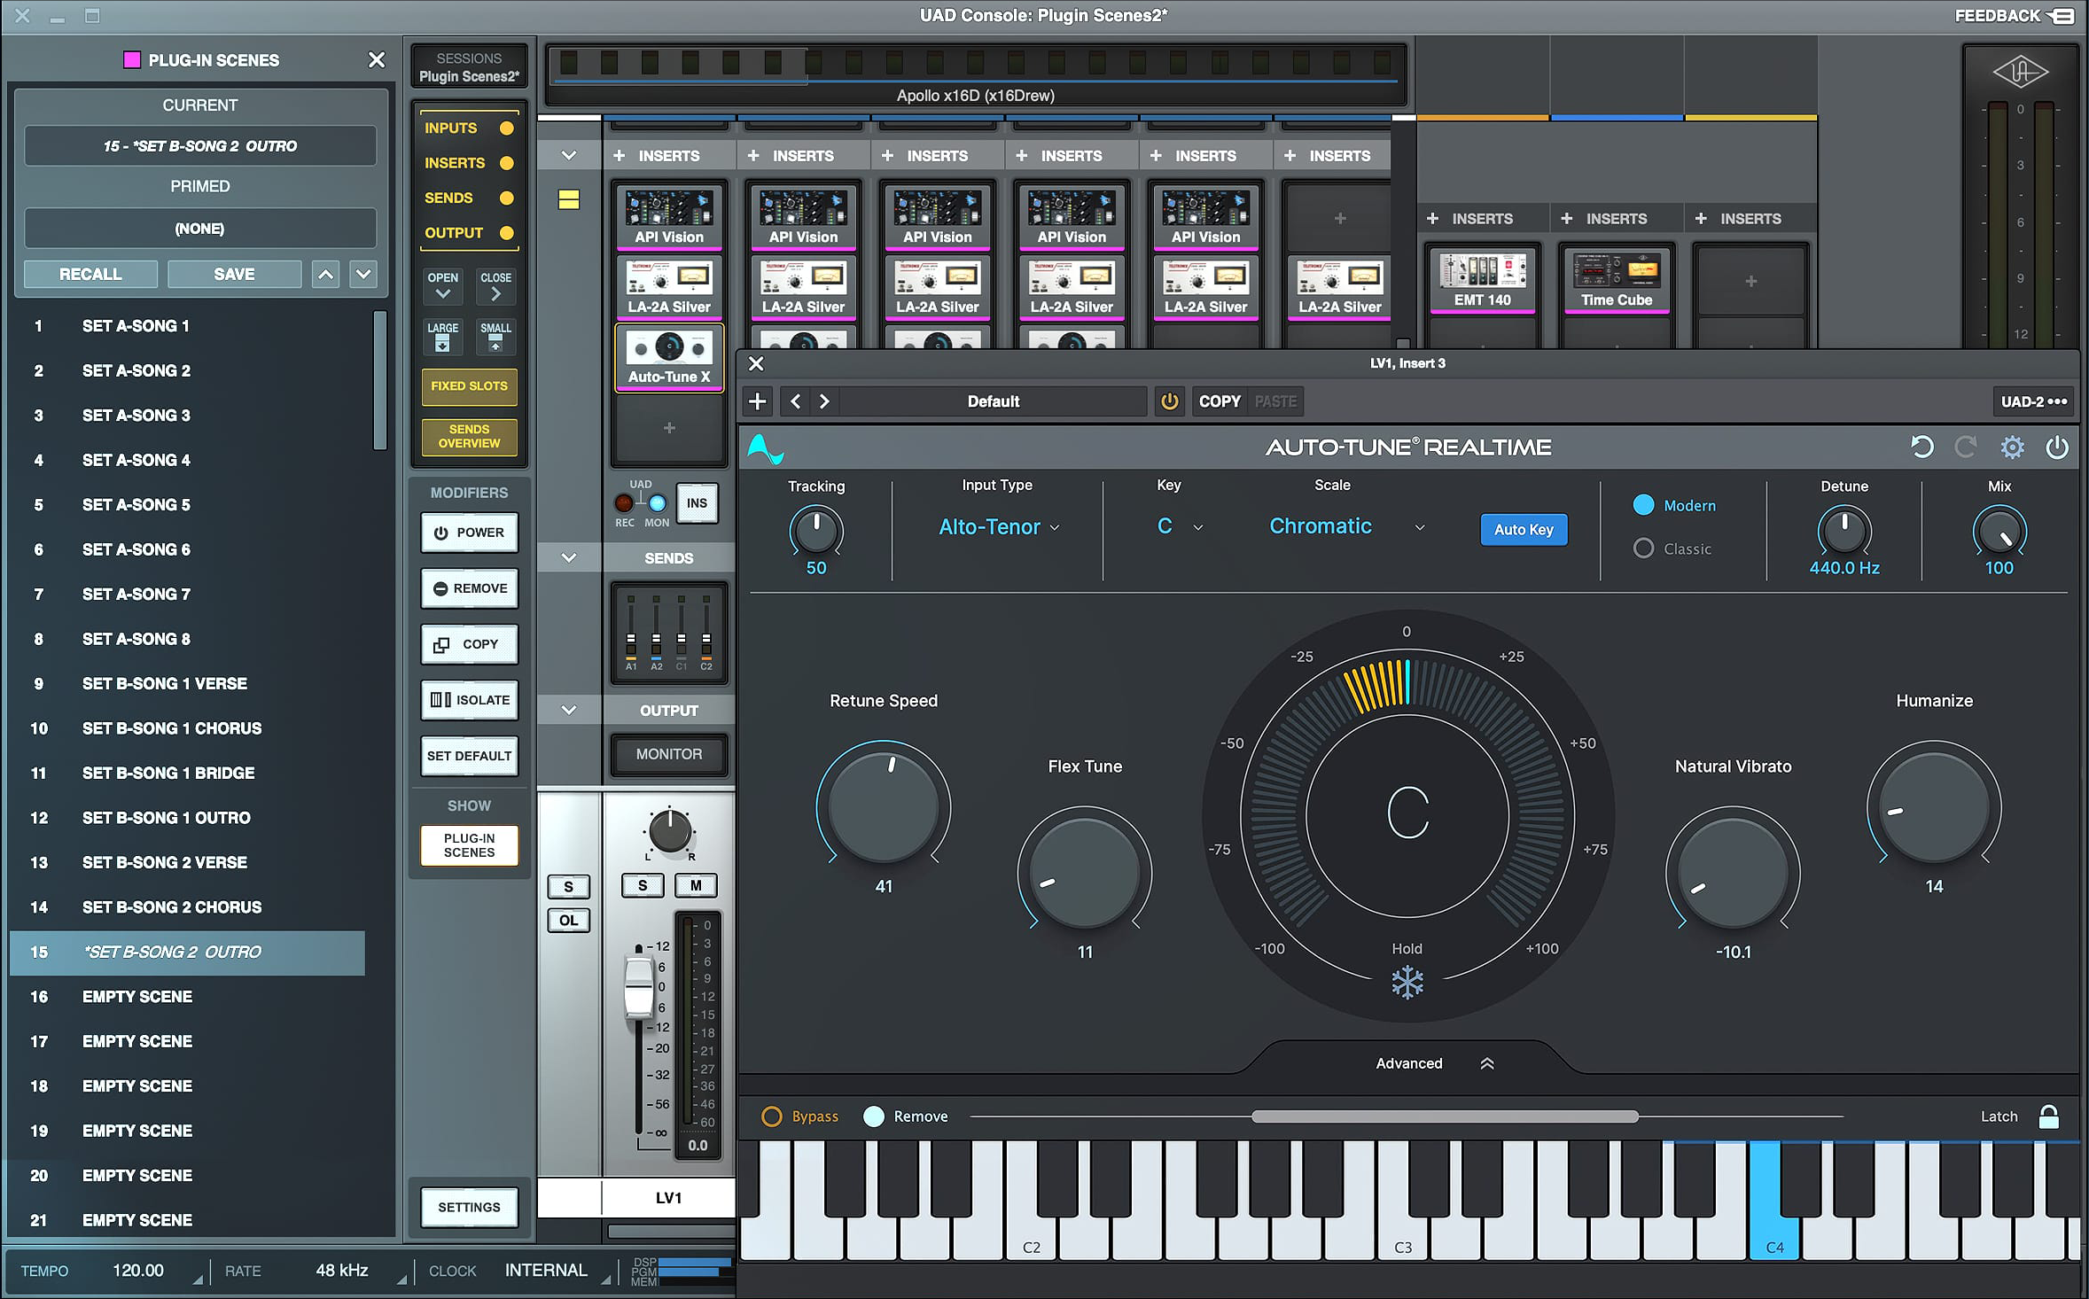Click the Auto-Tune undo arrow icon
The image size is (2089, 1299).
(1921, 447)
